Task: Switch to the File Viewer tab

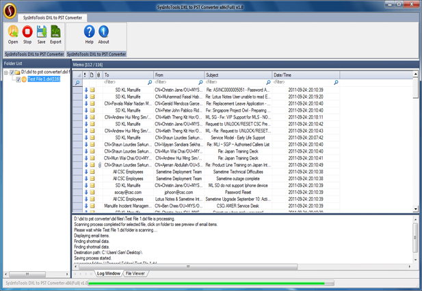Action: click(x=135, y=273)
